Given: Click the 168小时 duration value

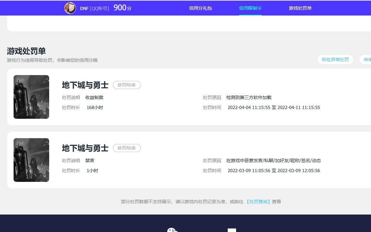Looking at the screenshot, I should pyautogui.click(x=95, y=107).
